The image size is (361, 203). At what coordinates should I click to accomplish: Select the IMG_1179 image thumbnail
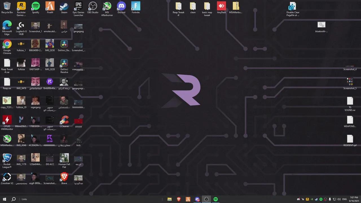click(21, 160)
